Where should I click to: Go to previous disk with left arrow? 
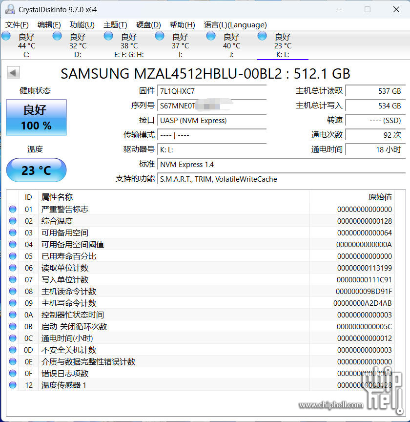click(x=13, y=73)
